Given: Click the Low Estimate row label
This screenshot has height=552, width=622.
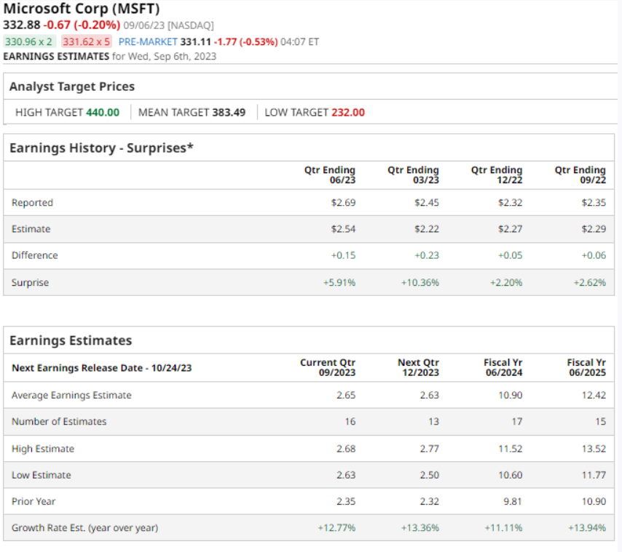Looking at the screenshot, I should point(42,475).
